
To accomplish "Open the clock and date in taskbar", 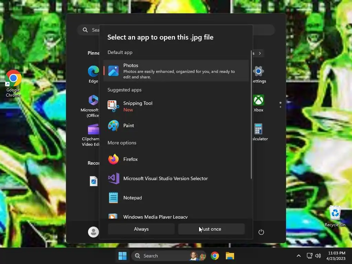I will click(336, 256).
